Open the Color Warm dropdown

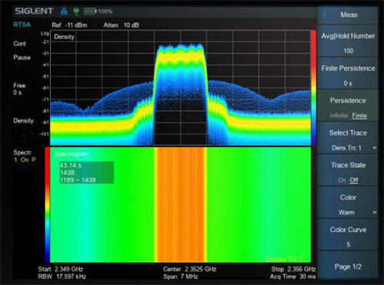coord(348,202)
